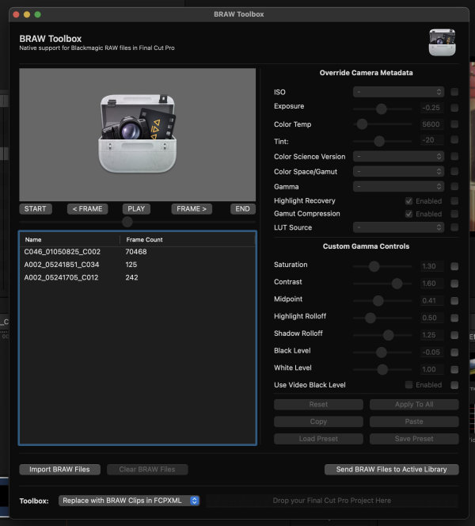Click the Reset button

[x=318, y=404]
